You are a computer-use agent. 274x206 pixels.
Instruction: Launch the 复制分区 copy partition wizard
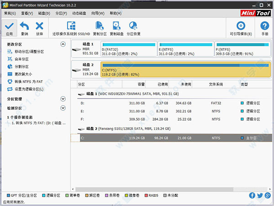(x=100, y=28)
